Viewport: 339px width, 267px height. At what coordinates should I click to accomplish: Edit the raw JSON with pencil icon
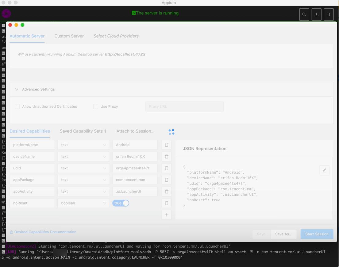tap(325, 170)
